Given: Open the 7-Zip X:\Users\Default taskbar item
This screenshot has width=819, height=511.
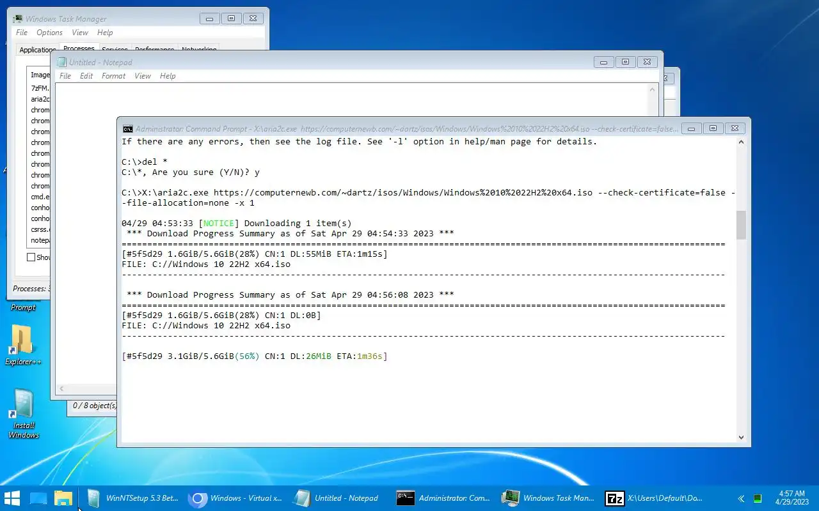Looking at the screenshot, I should point(655,498).
